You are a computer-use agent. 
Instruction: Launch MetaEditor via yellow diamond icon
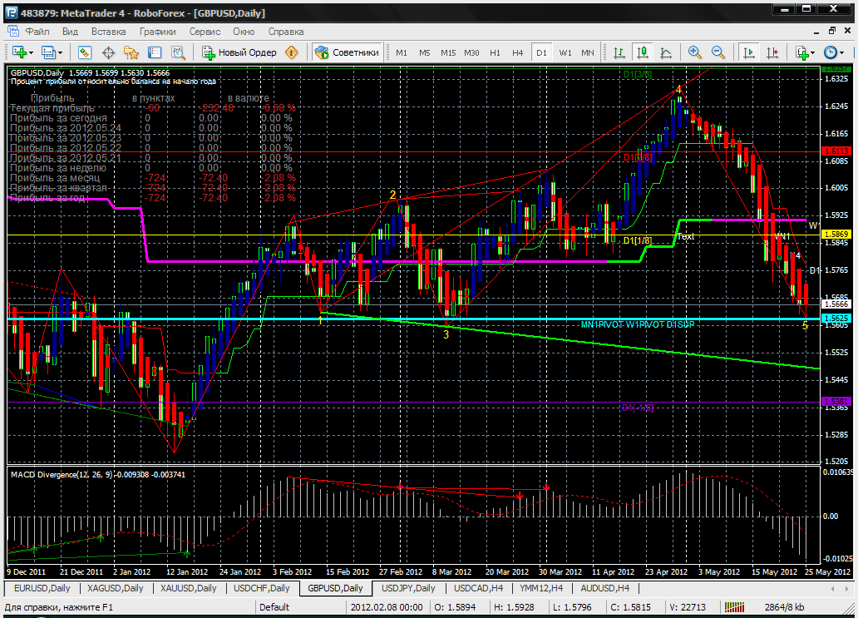point(292,52)
